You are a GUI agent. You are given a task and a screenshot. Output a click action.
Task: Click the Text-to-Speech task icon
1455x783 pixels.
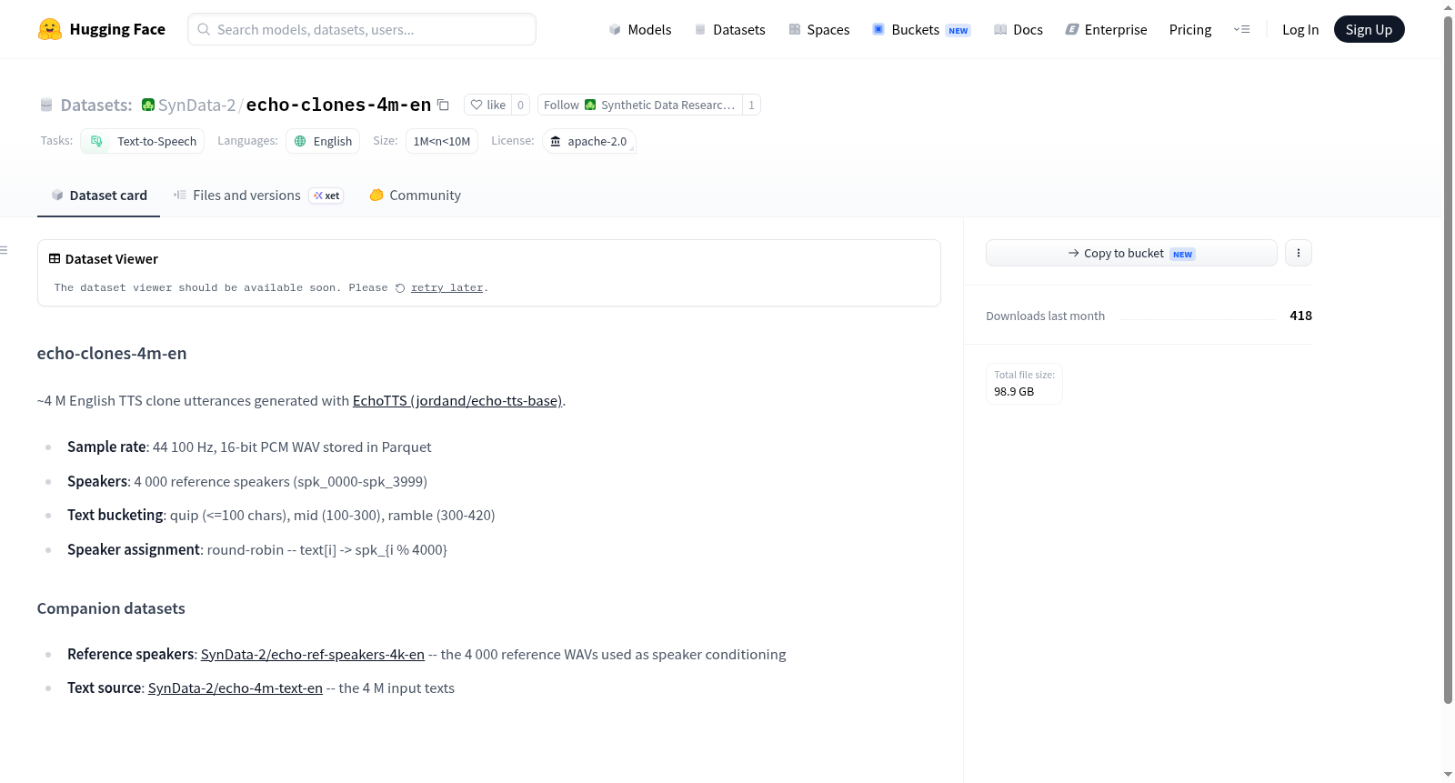(x=96, y=141)
